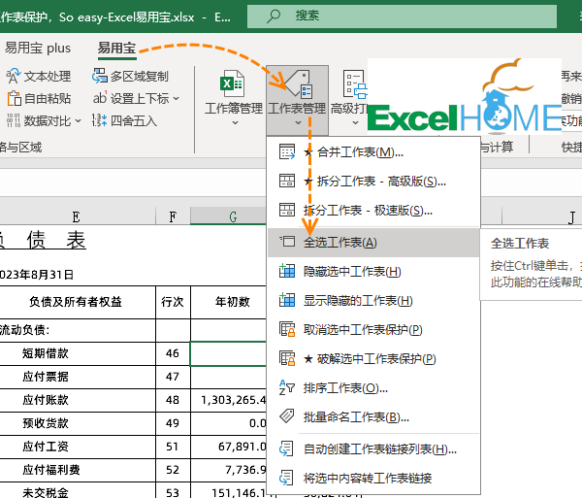Select column F header
Image resolution: width=582 pixels, height=498 pixels.
[x=173, y=216]
